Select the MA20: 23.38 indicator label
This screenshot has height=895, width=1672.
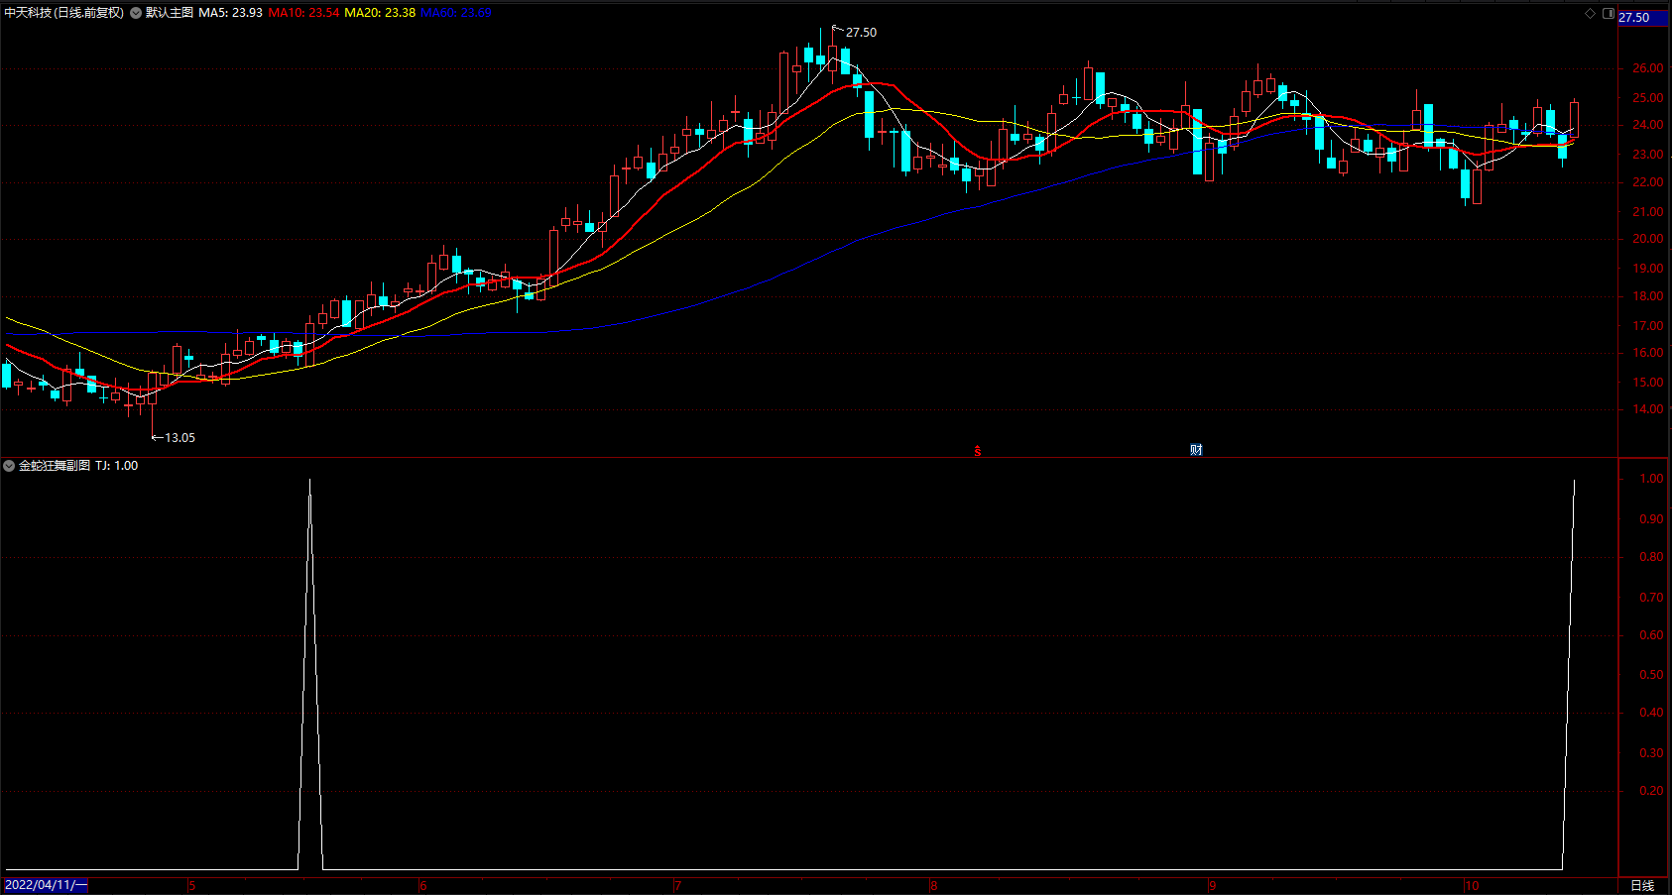pyautogui.click(x=380, y=13)
